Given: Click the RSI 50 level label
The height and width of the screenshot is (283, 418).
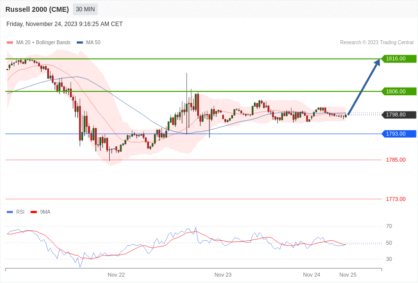Looking at the screenshot, I should [x=389, y=243].
